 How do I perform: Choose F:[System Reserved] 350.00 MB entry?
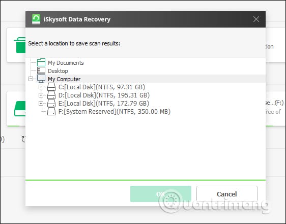115,111
